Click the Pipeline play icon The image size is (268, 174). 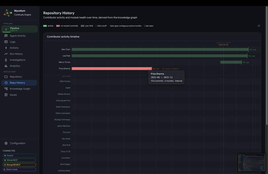[x=6, y=29]
